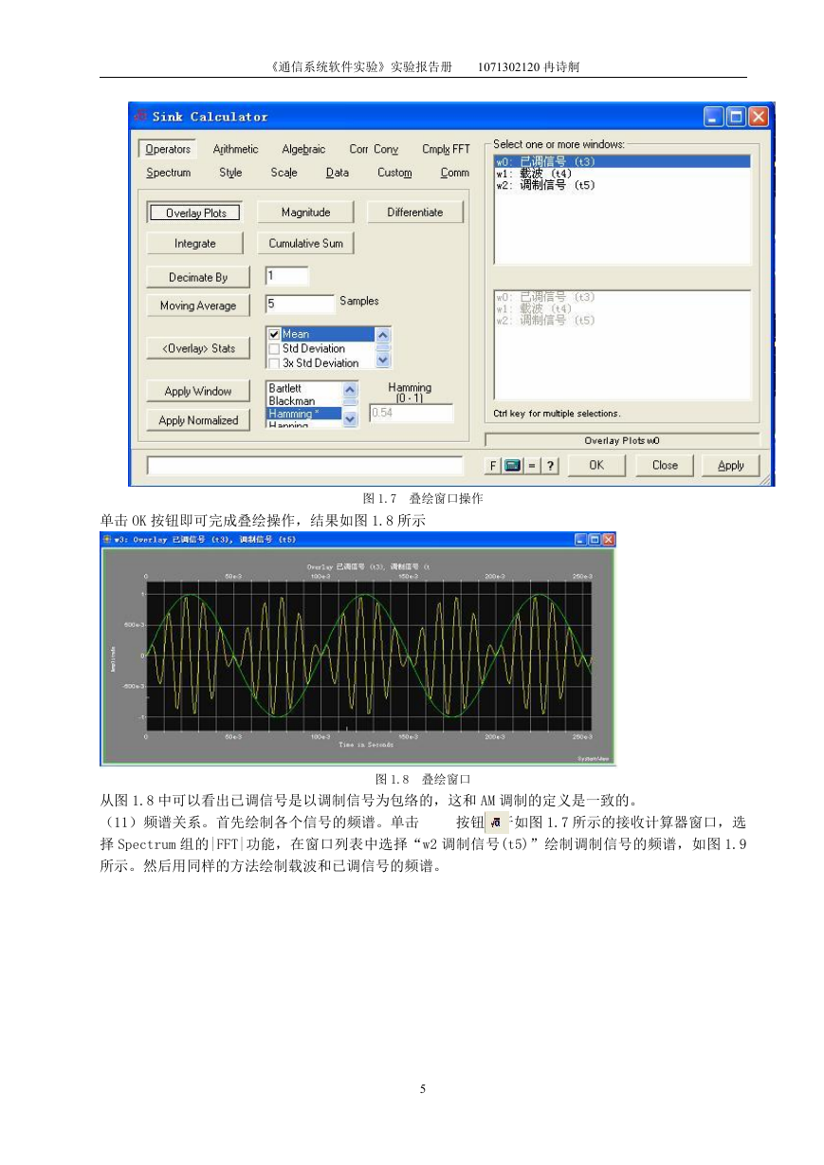Click the Hamming 0.54 value field
This screenshot has width=824, height=1165.
click(x=411, y=414)
